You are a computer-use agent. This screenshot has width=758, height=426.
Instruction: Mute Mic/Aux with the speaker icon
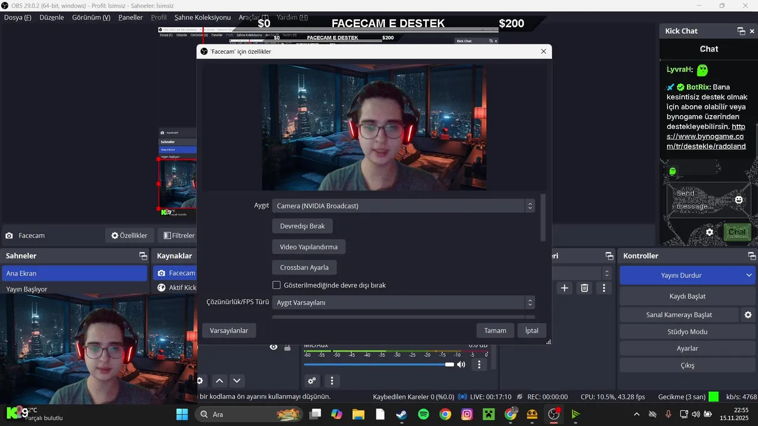461,364
